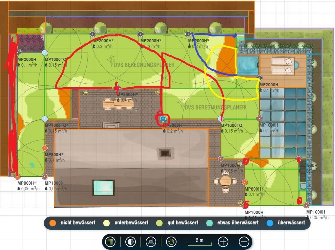Screen dimensions: 335x250
Task: Click the turquoise 'etwas überwässert' legend dot
Action: [210, 223]
